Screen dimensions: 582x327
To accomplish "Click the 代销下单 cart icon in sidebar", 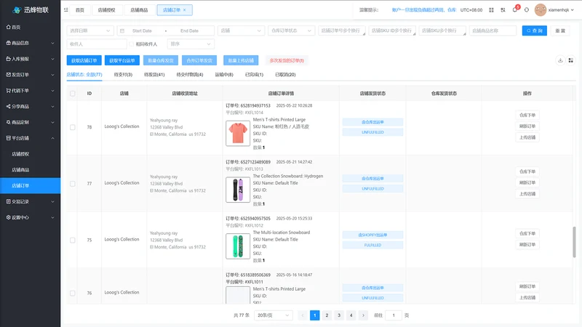I will 9,90.
